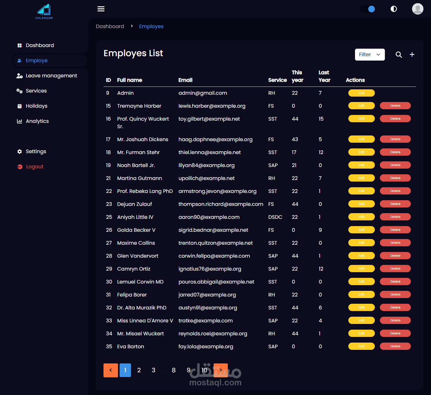431x395 pixels.
Task: Expand the Filter dropdown
Action: coord(370,55)
